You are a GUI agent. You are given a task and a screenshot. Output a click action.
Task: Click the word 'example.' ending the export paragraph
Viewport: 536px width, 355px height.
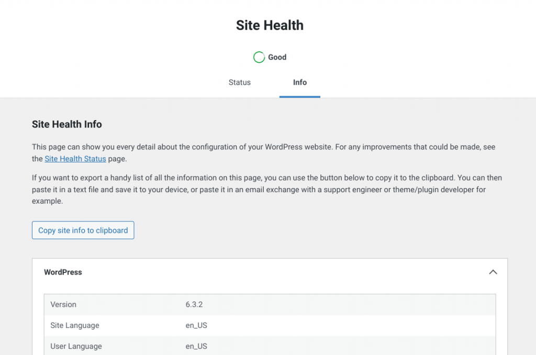point(48,201)
